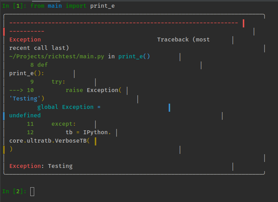Click the 'core.ultratb.VerboseTB(' text
Image resolution: width=278 pixels, height=202 pixels.
[x=49, y=141]
